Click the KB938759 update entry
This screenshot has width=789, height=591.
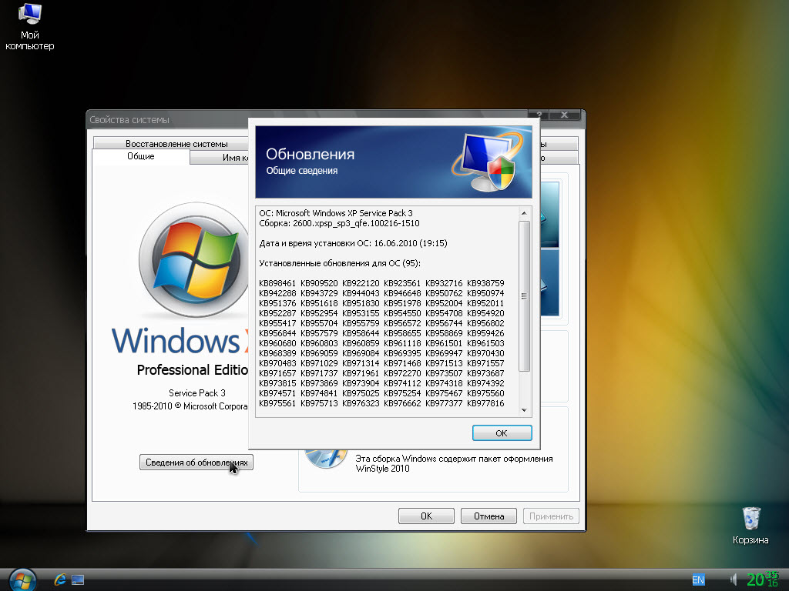click(x=485, y=283)
